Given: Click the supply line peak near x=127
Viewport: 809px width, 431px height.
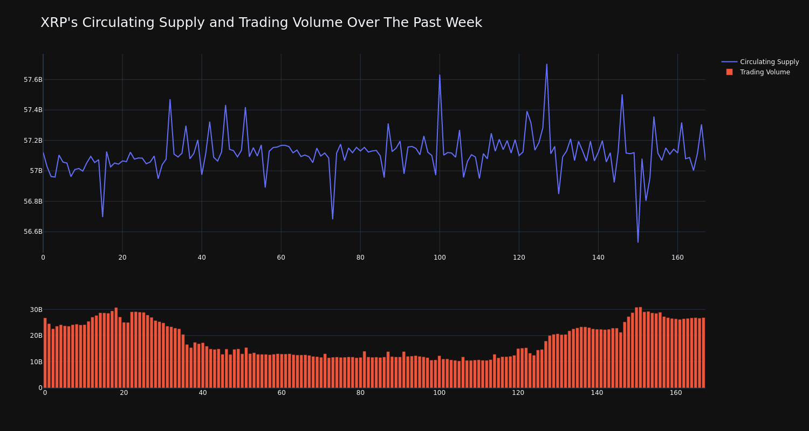Looking at the screenshot, I should click(546, 65).
